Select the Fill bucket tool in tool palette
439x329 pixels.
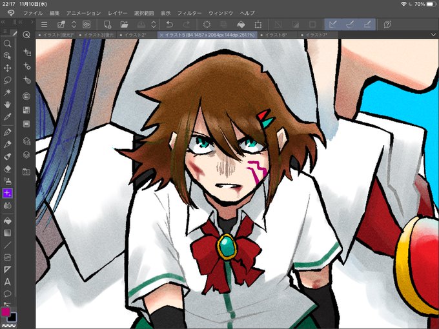coord(7,221)
